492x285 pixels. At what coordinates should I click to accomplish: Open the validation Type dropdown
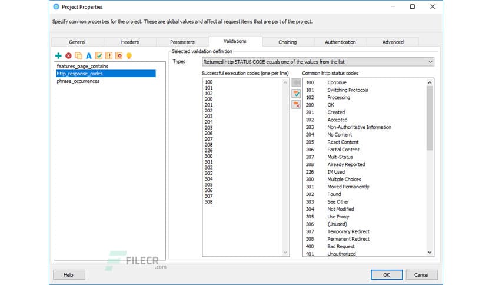click(317, 61)
